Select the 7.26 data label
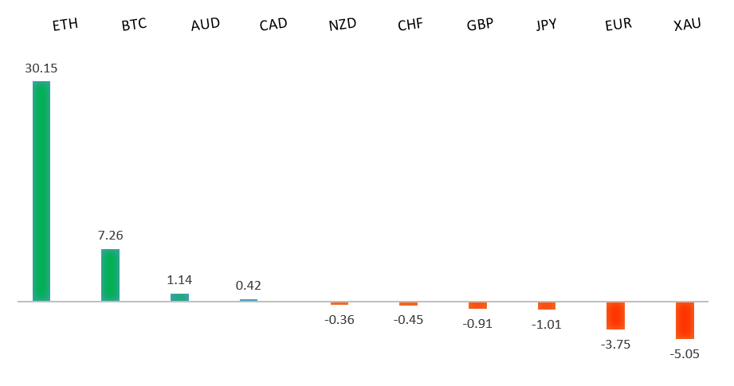 110,236
